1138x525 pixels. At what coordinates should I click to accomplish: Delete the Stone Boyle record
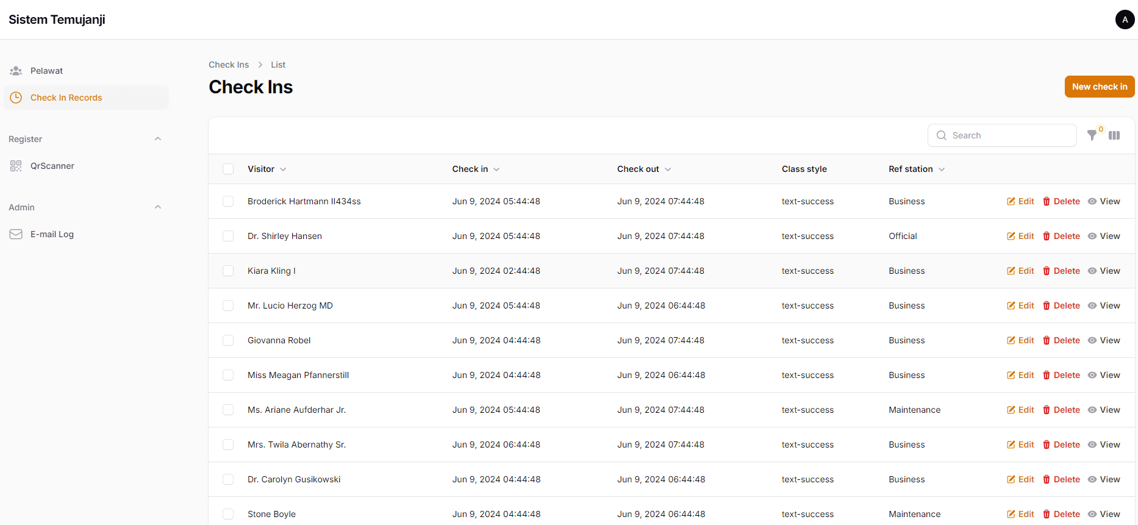1061,514
